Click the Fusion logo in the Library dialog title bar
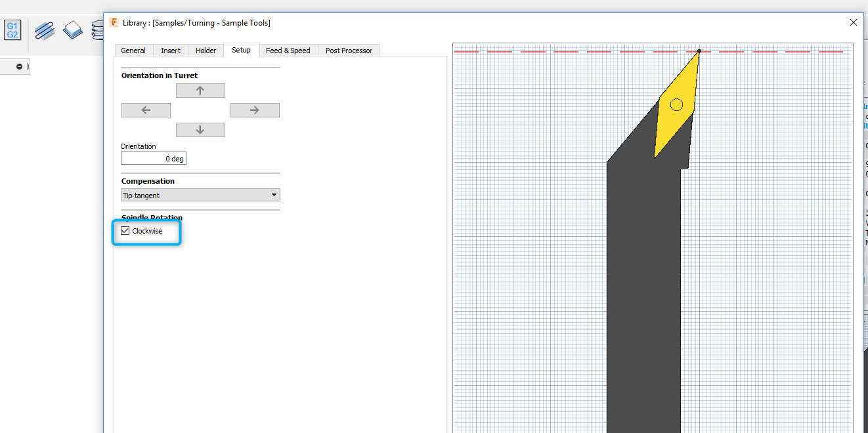 (x=113, y=22)
